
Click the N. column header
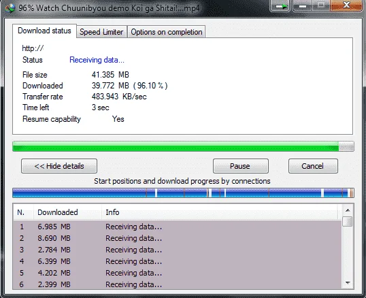pos(23,212)
